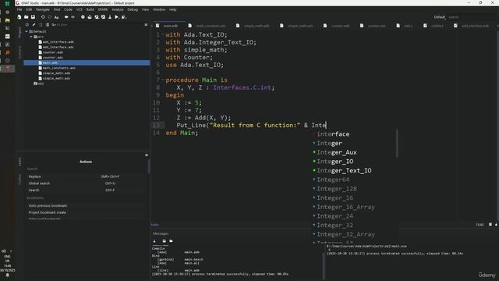Image resolution: width=499 pixels, height=281 pixels.
Task: Choose 'Integer64' from the completion list
Action: pos(333,180)
